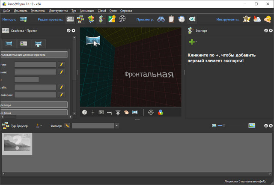Click the pencil edit button beside first field
This screenshot has width=274, height=185.
click(x=62, y=64)
